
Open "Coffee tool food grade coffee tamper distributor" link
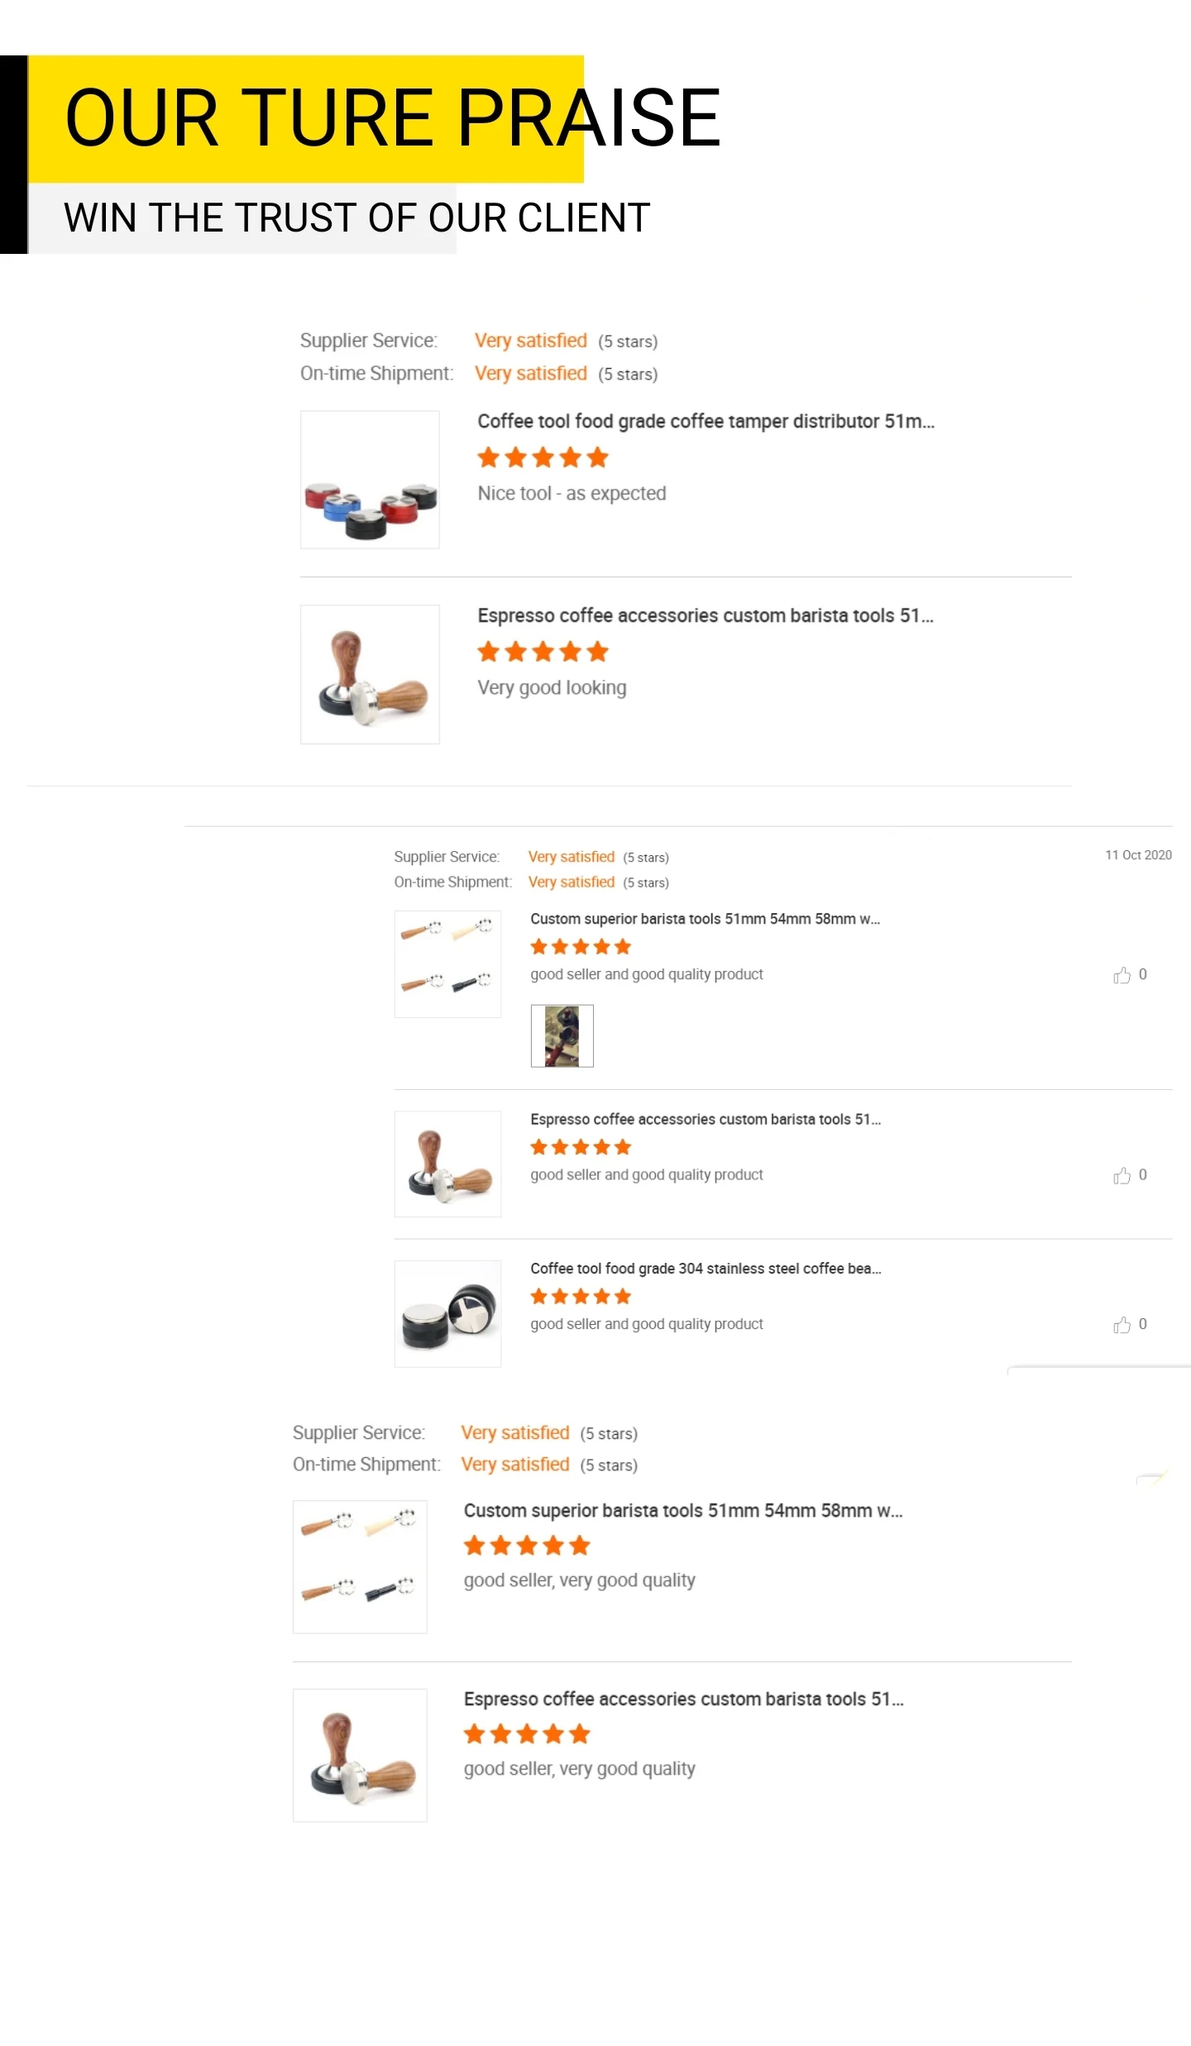[706, 421]
